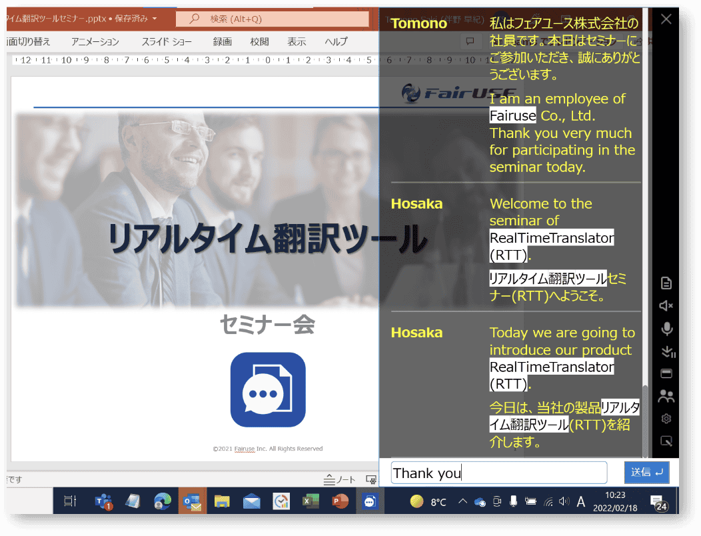
Task: Open the 録画 ribbon tab
Action: click(x=222, y=41)
